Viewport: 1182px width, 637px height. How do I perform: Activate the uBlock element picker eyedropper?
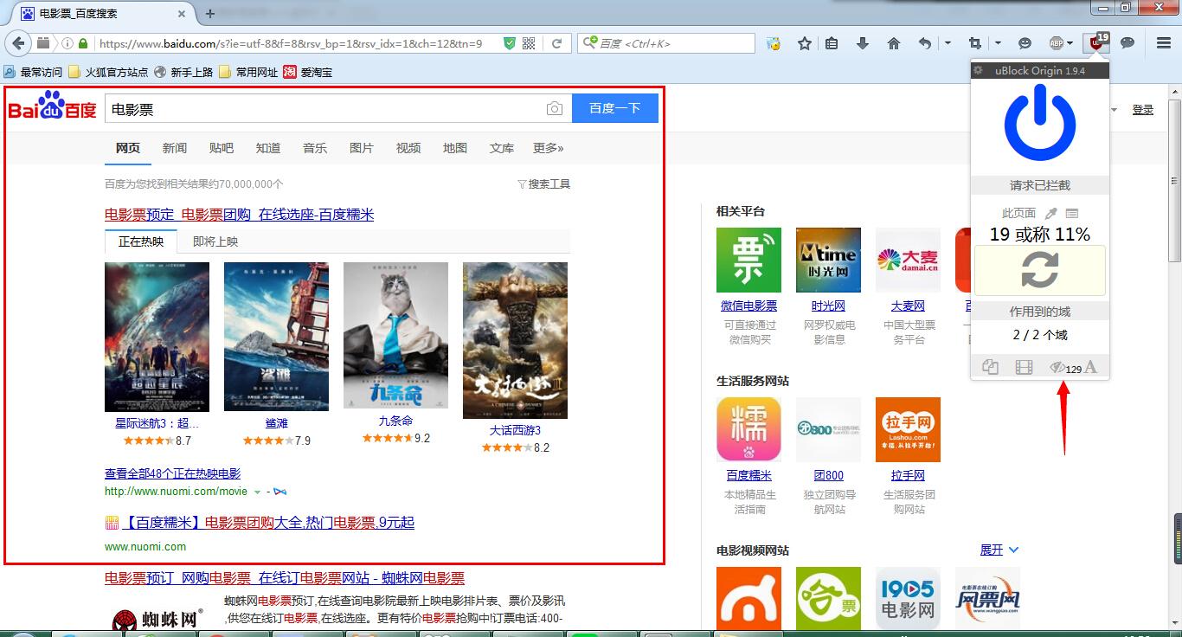pos(1051,213)
